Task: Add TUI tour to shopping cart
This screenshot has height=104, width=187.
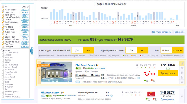Action: click(182, 68)
